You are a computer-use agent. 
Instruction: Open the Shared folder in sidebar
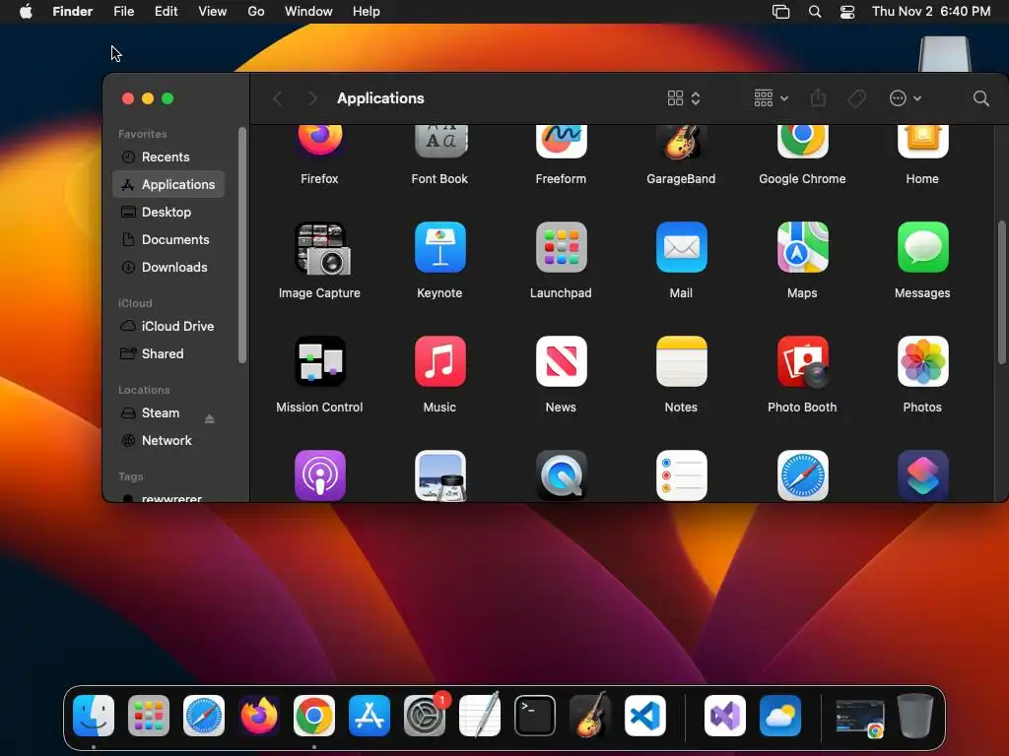tap(168, 354)
